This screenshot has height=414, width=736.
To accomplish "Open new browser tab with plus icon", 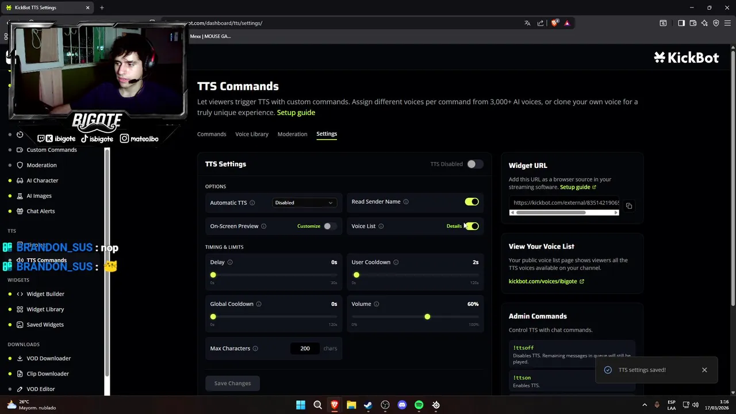I will [x=102, y=7].
